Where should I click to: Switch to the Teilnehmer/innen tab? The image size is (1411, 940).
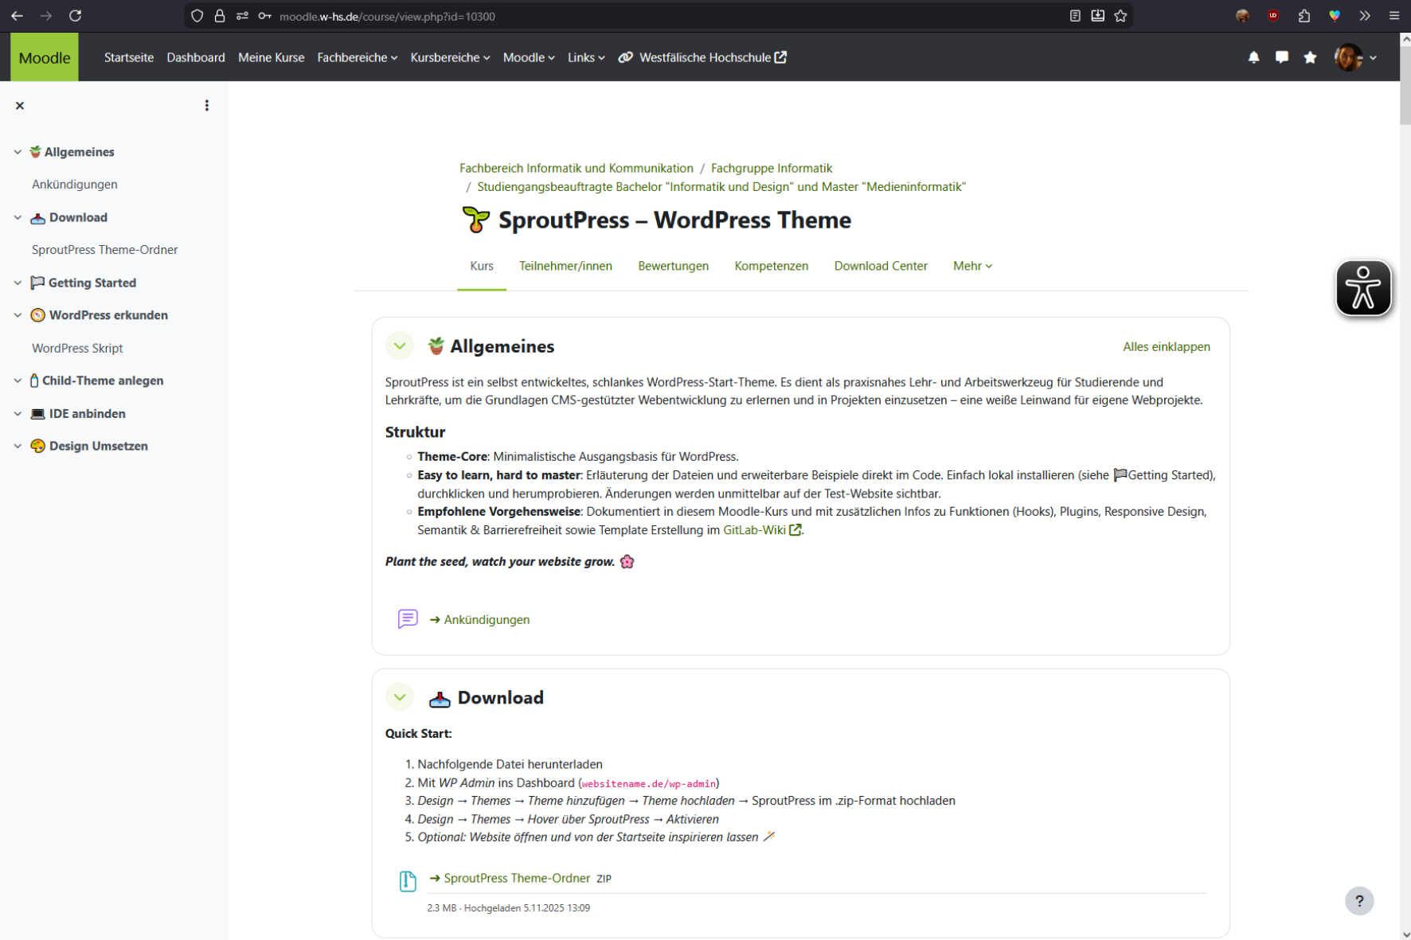click(565, 266)
